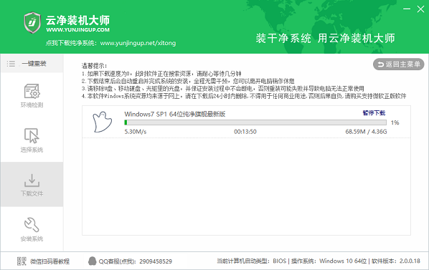
Task: Click the QQ penguin support icon
Action: (93, 261)
